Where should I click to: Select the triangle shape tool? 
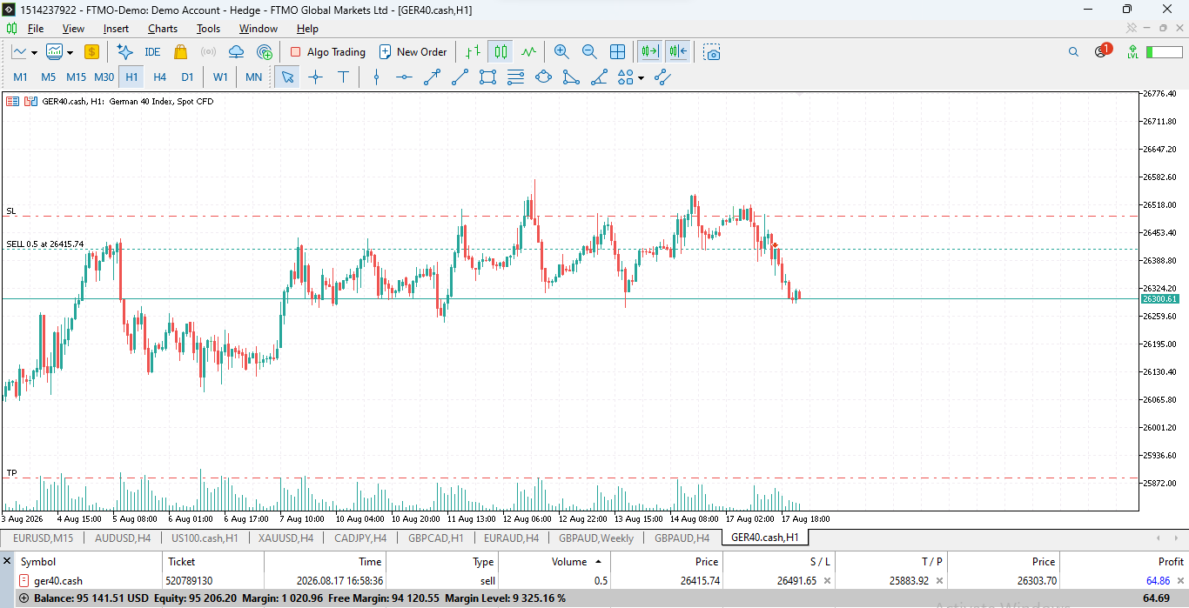click(x=571, y=77)
